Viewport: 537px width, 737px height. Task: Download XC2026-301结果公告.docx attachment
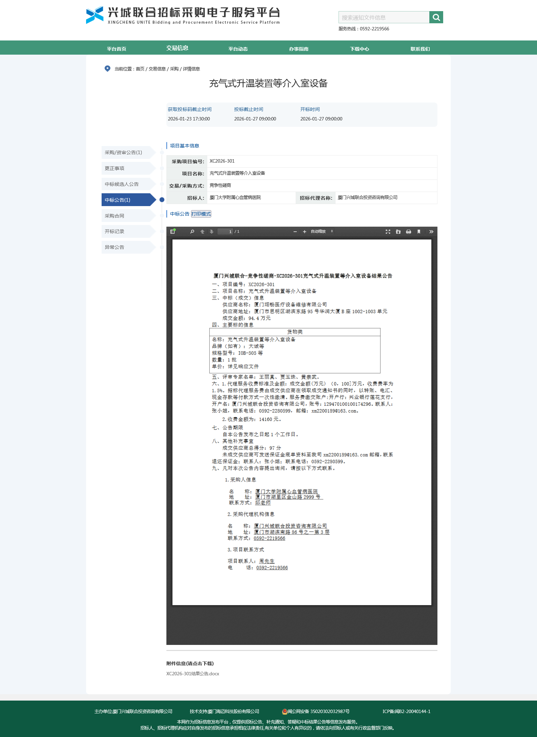click(193, 674)
